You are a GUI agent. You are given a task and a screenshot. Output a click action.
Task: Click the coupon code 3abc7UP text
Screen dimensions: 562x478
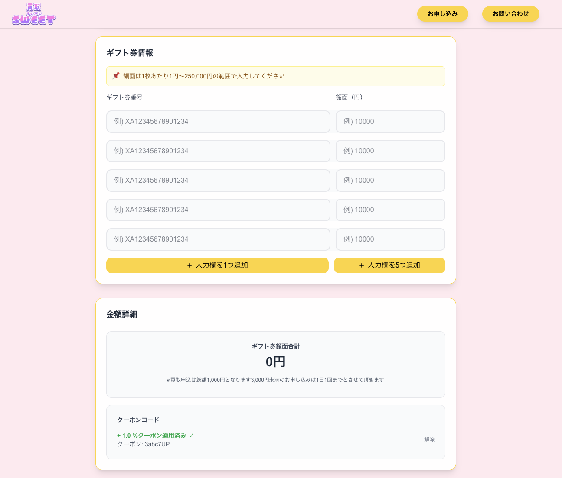[157, 444]
